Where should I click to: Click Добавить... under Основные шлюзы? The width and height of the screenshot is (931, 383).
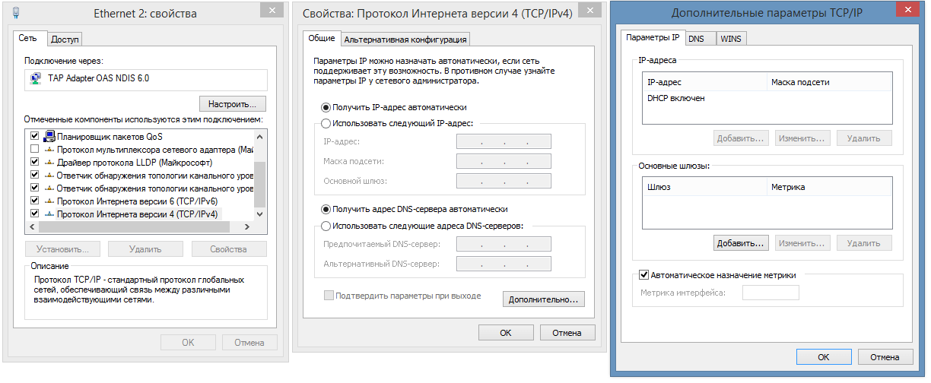pyautogui.click(x=740, y=243)
